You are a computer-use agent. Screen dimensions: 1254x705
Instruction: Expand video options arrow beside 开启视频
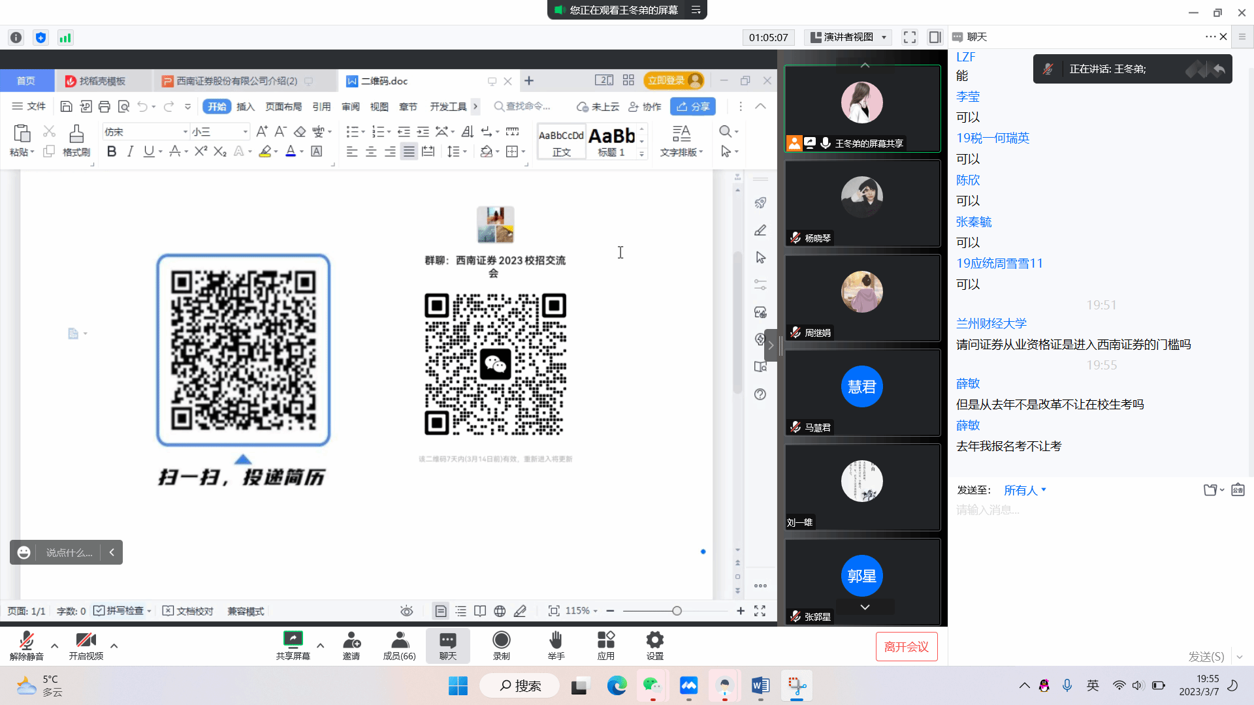(x=114, y=646)
